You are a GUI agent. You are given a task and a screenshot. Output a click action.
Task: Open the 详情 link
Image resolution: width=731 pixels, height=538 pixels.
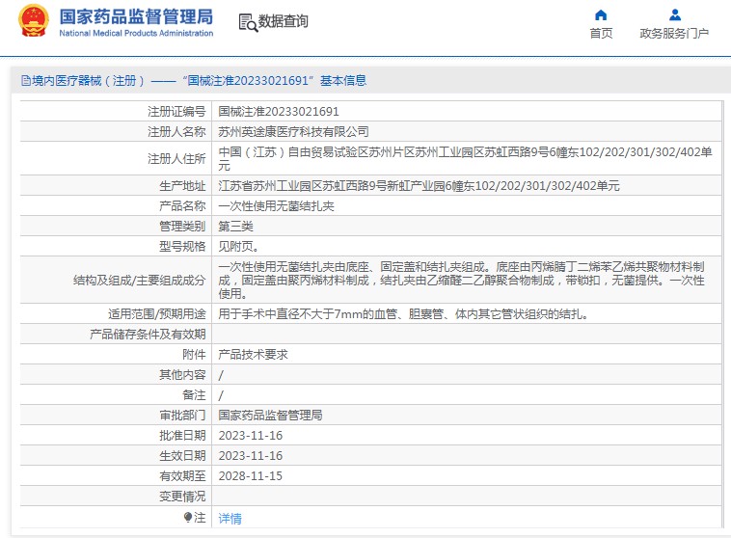pyautogui.click(x=230, y=518)
